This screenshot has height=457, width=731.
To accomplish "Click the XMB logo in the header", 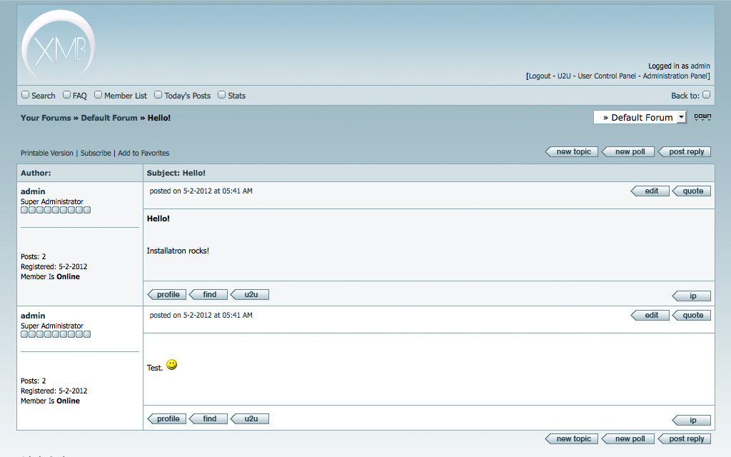I will pyautogui.click(x=58, y=46).
